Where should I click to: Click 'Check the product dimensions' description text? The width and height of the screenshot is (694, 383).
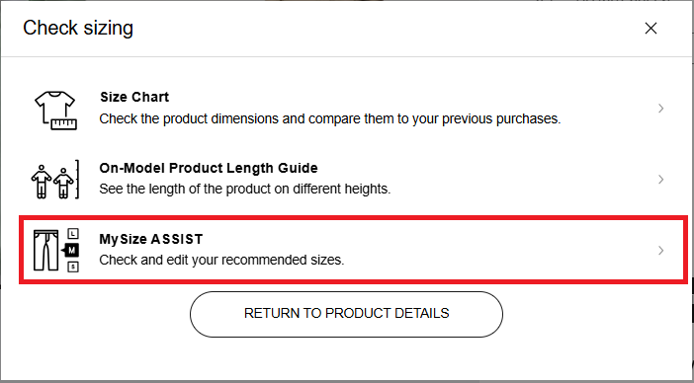click(330, 118)
